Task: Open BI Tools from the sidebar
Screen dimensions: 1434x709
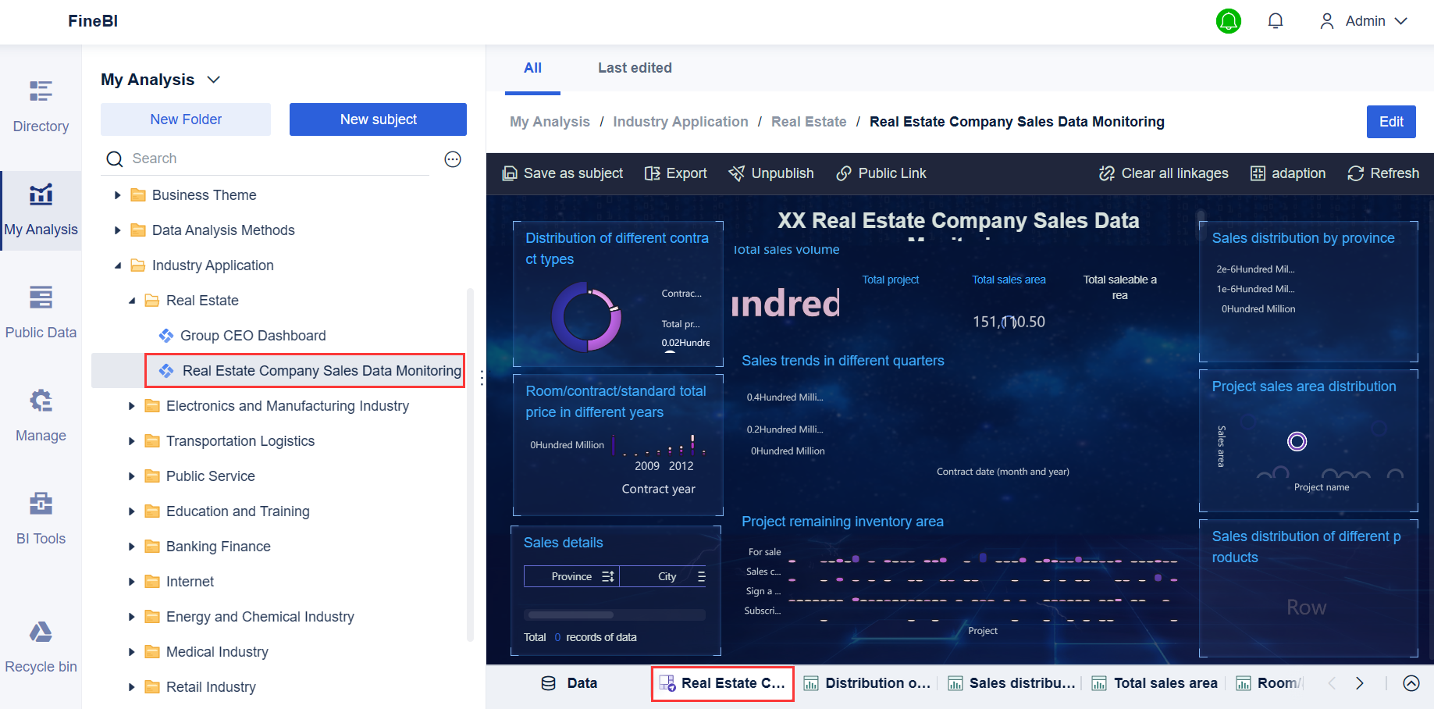Action: pos(41,517)
